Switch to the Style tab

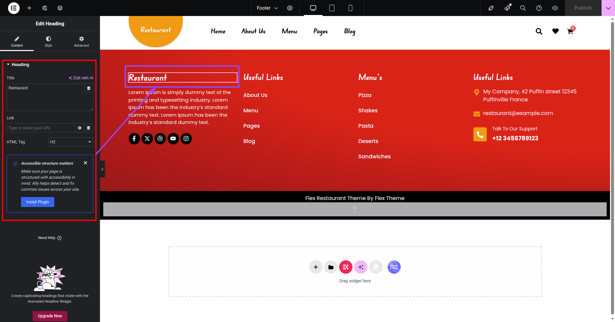coord(49,42)
